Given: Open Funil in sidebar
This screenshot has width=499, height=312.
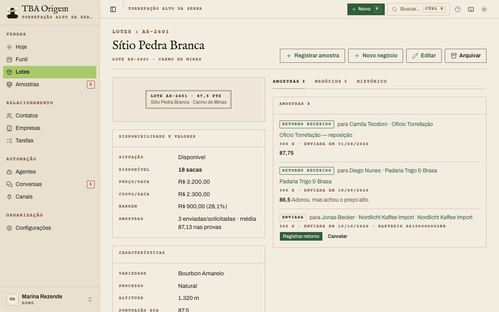Looking at the screenshot, I should 50,59.
